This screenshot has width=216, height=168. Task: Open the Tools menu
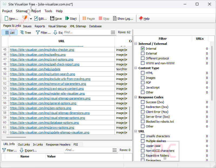48,11
